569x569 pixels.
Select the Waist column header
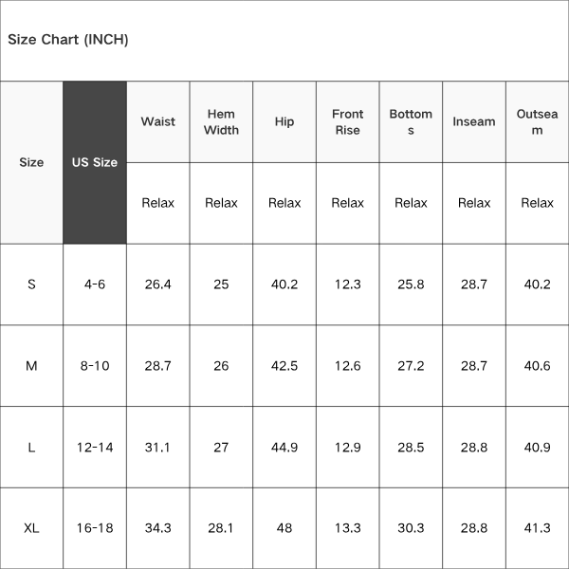tap(157, 121)
